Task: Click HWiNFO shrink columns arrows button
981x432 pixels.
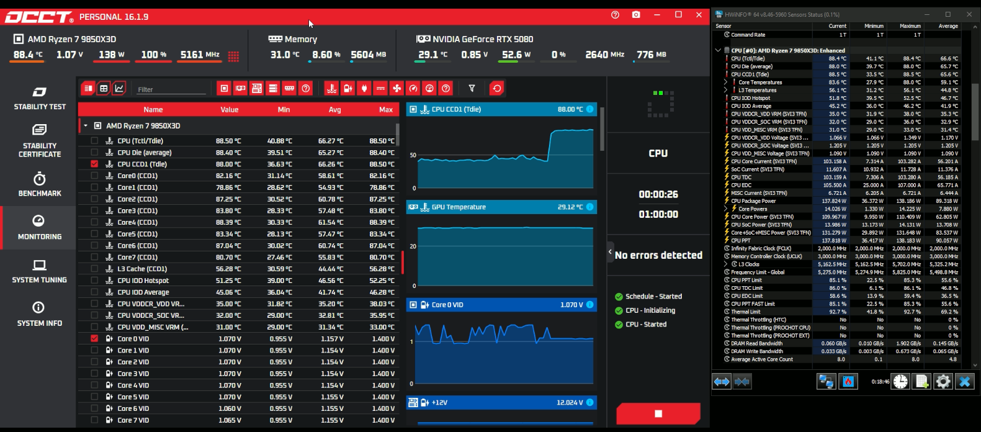Action: (742, 382)
